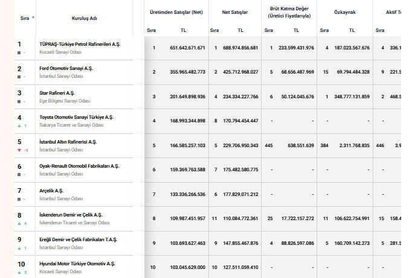Select value 69.794.484.328 in Ford row

click(x=353, y=72)
